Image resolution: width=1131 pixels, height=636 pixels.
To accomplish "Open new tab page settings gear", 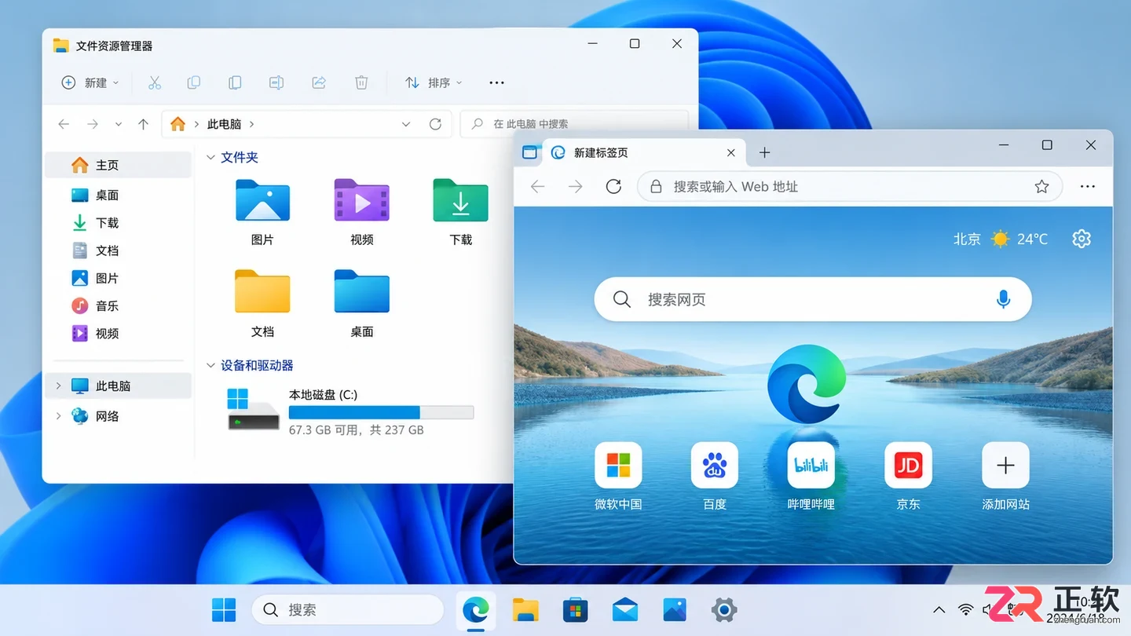I will (x=1082, y=239).
